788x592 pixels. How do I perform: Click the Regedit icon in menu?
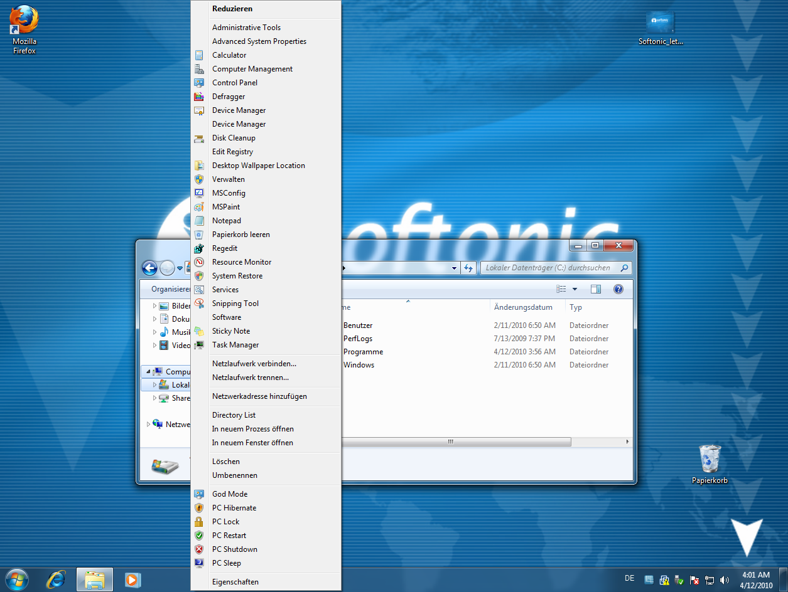point(199,248)
